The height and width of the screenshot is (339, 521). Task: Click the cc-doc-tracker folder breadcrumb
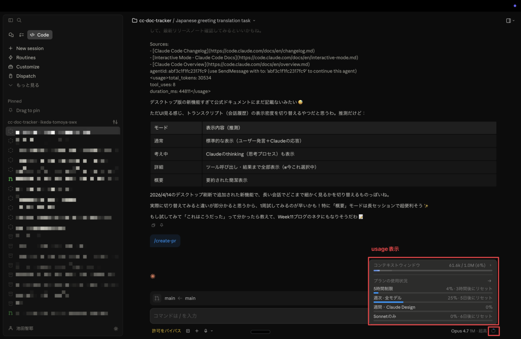(151, 20)
